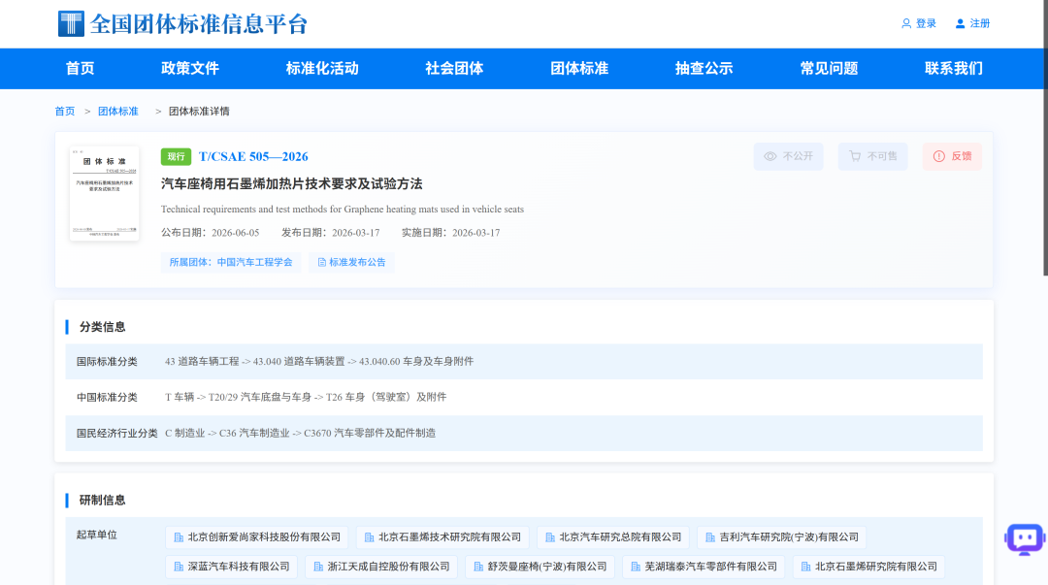Open the 标准发布公告 link

[x=351, y=263]
